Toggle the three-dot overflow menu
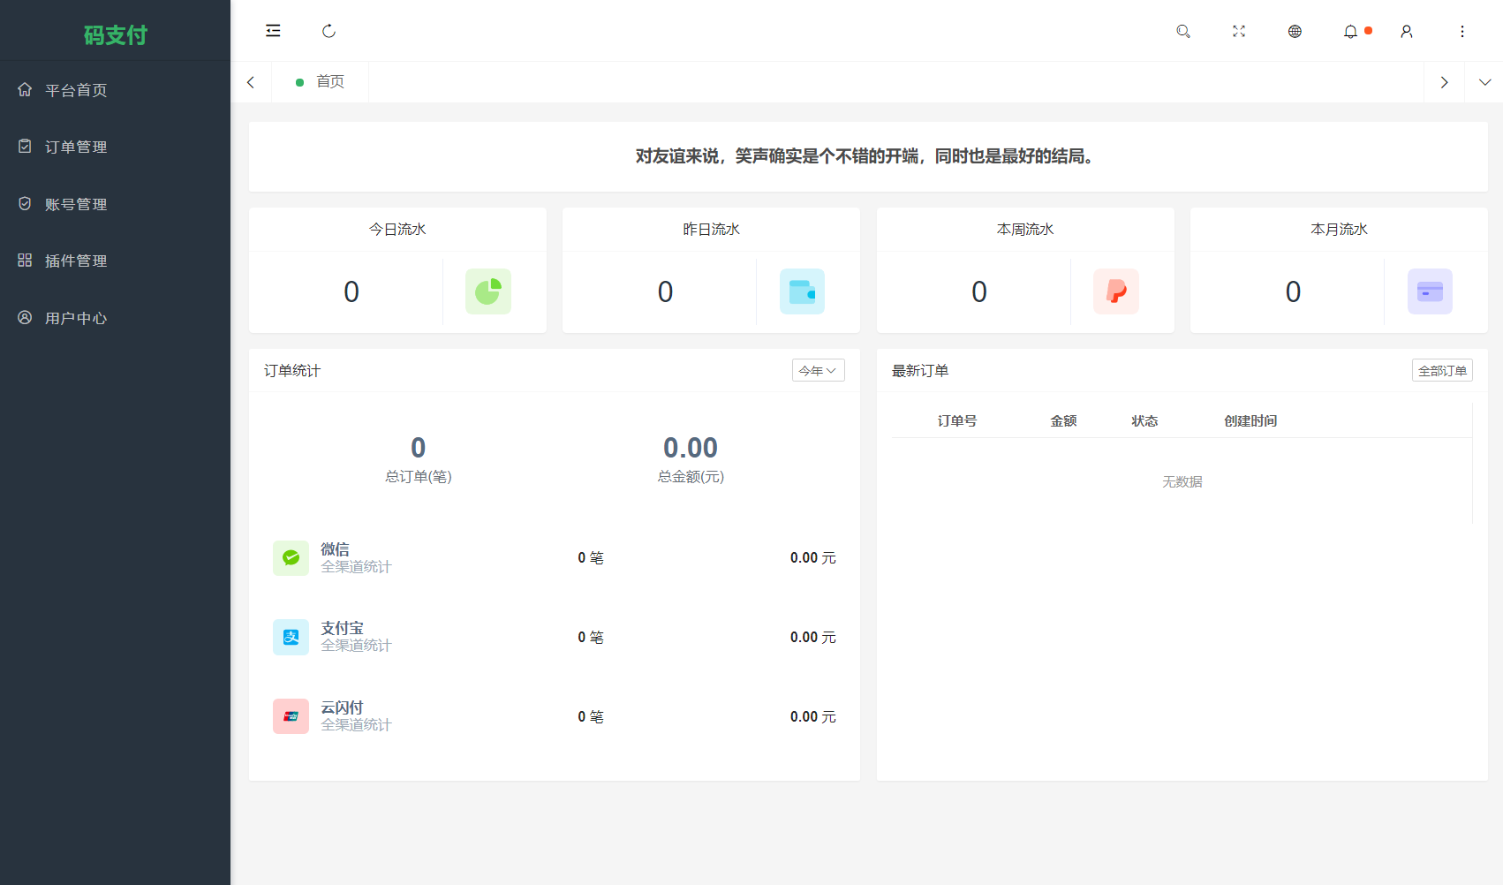Viewport: 1503px width, 885px height. click(1462, 31)
